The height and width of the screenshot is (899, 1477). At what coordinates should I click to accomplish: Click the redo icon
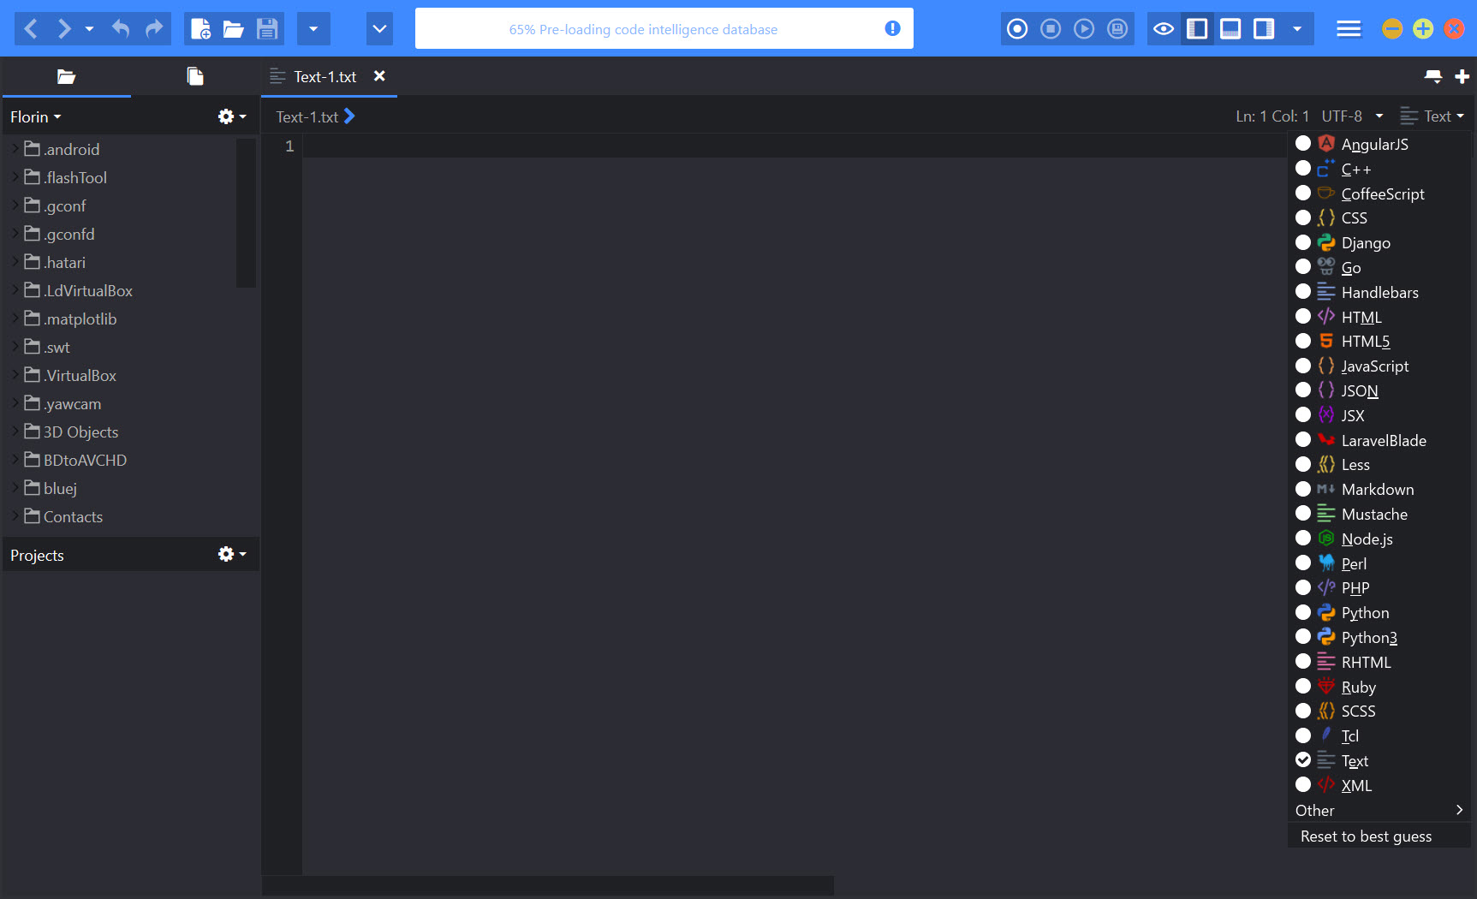point(154,29)
